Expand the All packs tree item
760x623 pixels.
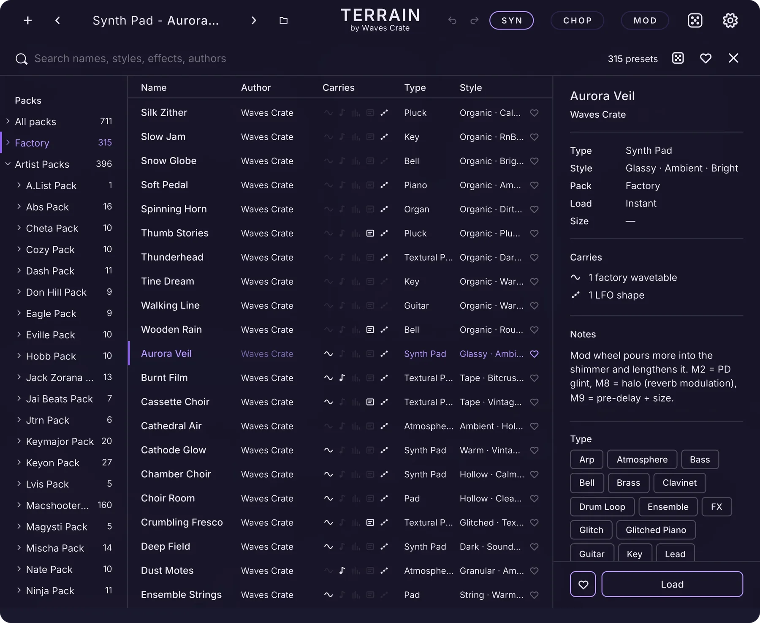tap(8, 121)
